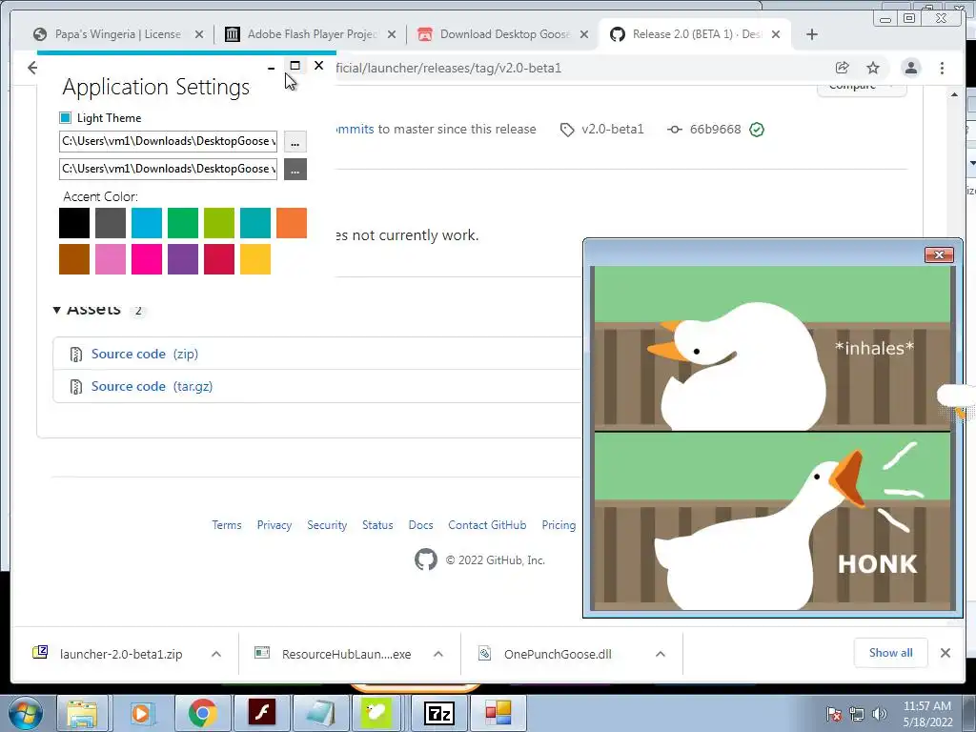Click the GitHub logo in footer
The height and width of the screenshot is (732, 976).
click(426, 559)
